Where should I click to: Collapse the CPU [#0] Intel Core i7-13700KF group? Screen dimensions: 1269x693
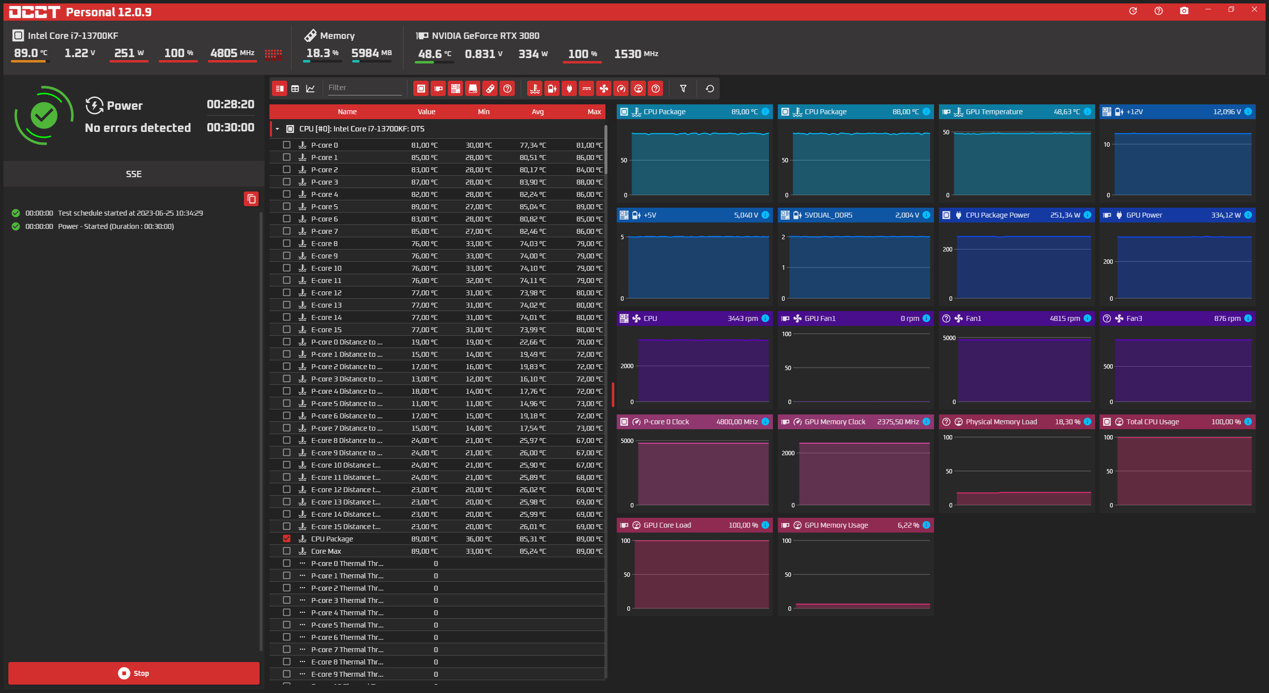[277, 129]
